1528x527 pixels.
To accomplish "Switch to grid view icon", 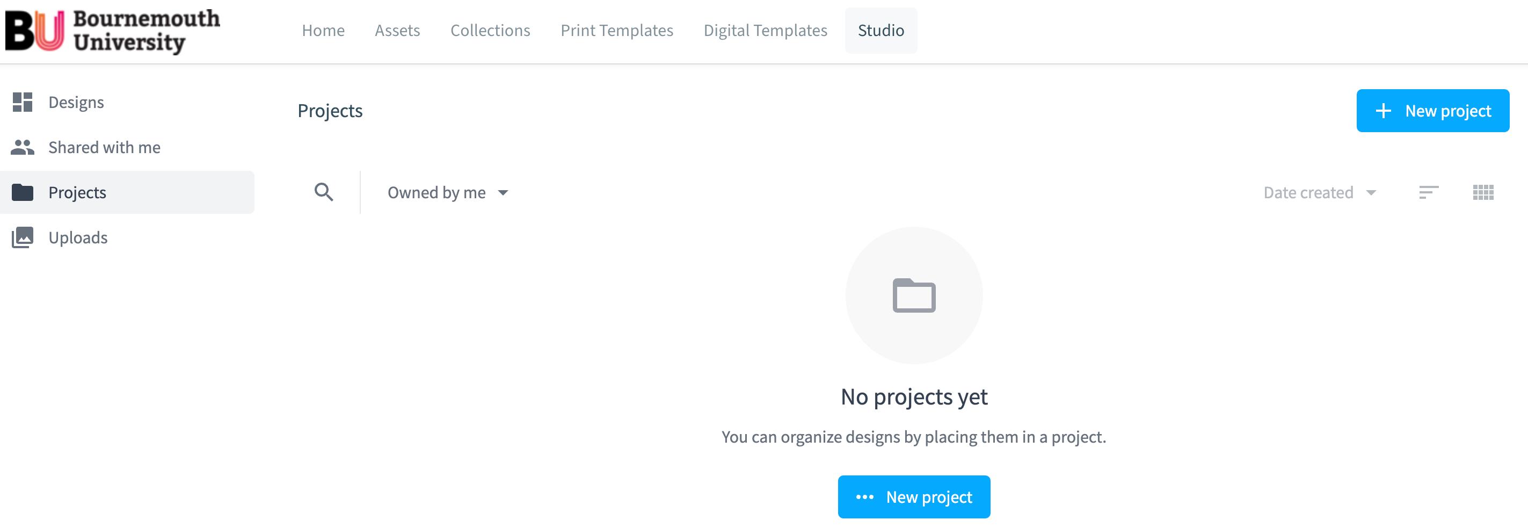I will tap(1483, 192).
